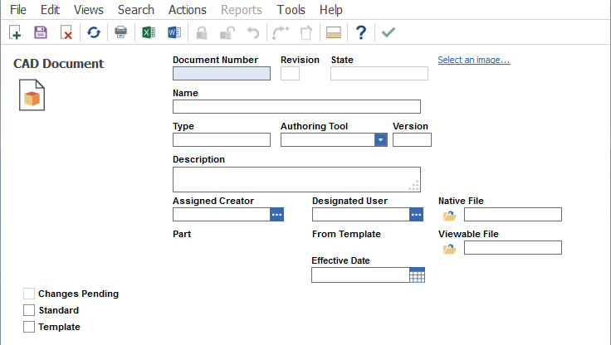Image resolution: width=611 pixels, height=345 pixels.
Task: Click the New document toolbar icon
Action: click(15, 32)
